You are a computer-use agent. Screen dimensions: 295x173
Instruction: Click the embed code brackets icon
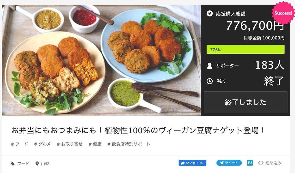(261, 163)
